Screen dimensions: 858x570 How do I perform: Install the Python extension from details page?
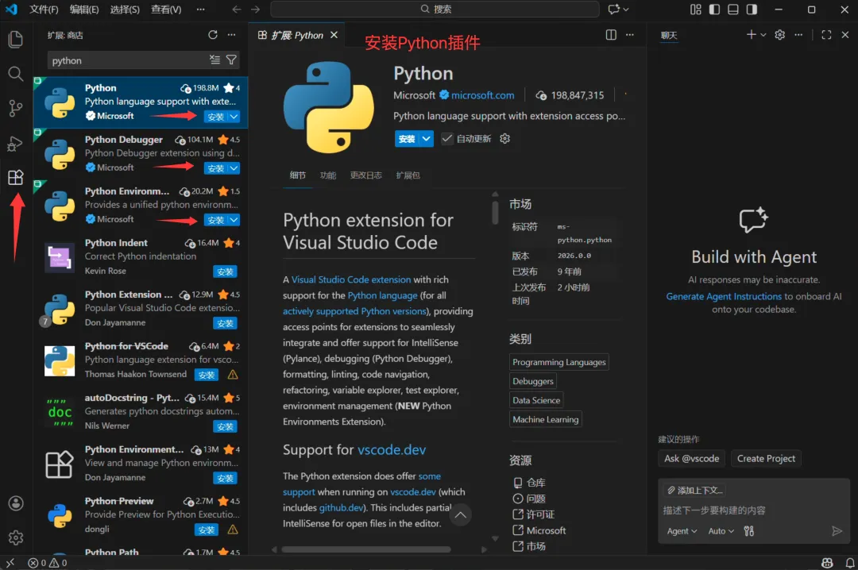(407, 139)
